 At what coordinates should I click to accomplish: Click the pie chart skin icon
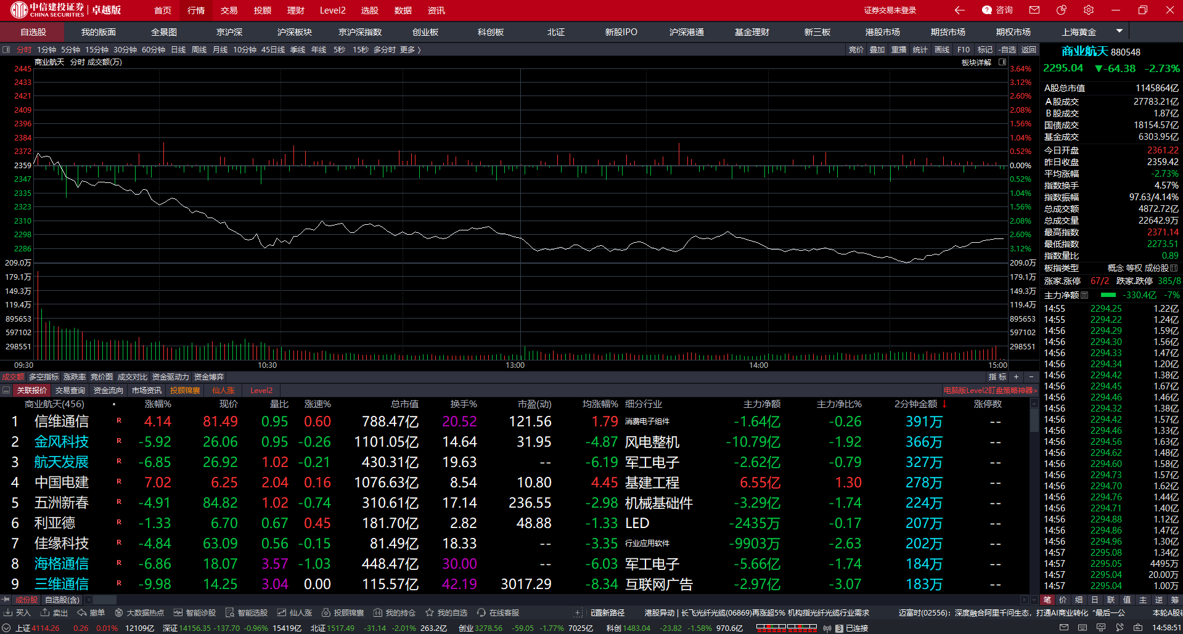[1061, 10]
